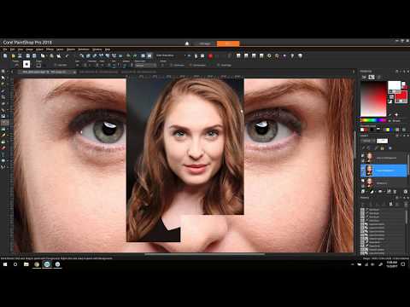This screenshot has width=410, height=307.
Task: Toggle the Smart Edge checkbox
Action: (x=224, y=66)
